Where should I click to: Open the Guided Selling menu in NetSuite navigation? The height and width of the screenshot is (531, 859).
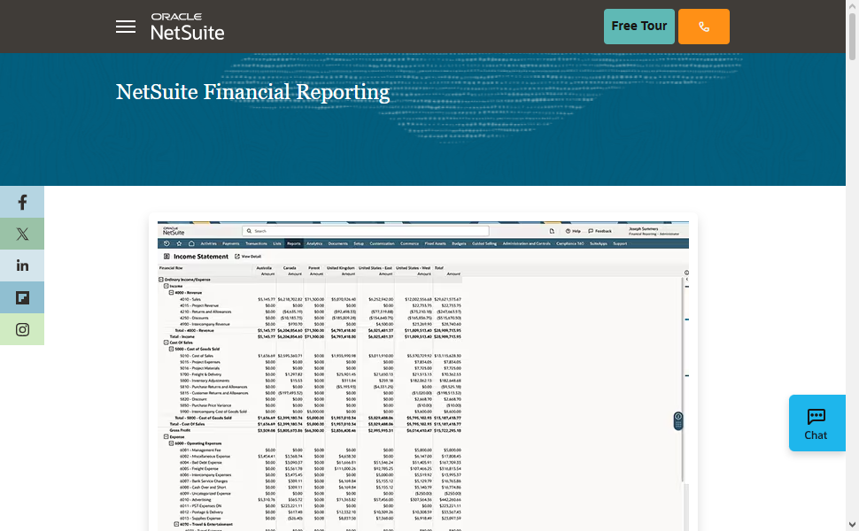[484, 243]
